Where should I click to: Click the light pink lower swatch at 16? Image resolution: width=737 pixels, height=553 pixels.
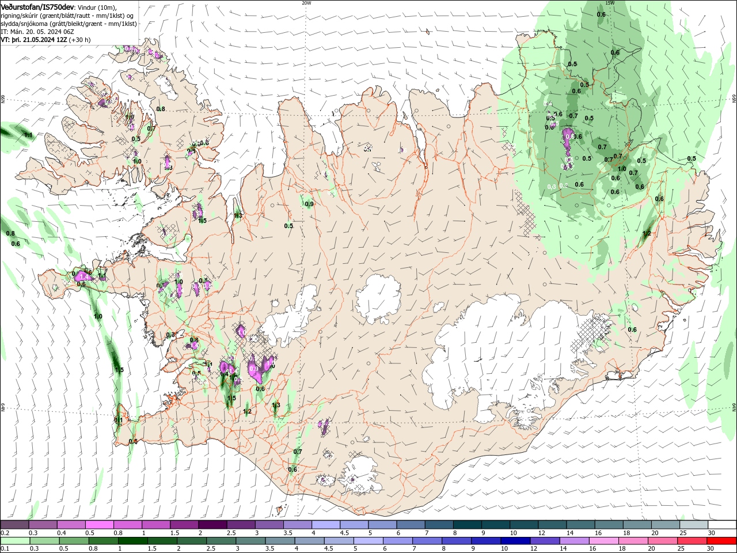603,541
